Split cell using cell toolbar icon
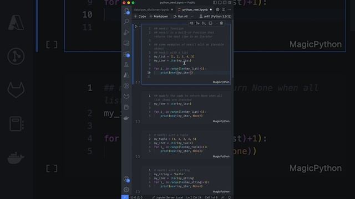The image size is (355, 199). [x=210, y=23]
